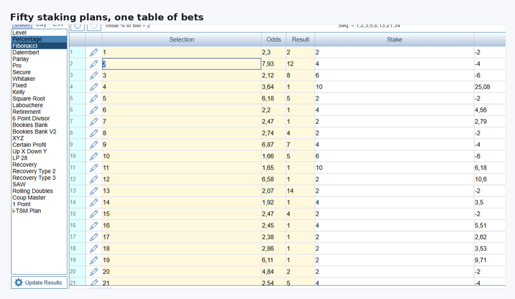Click the pencil icon beside selection 7

(94, 122)
